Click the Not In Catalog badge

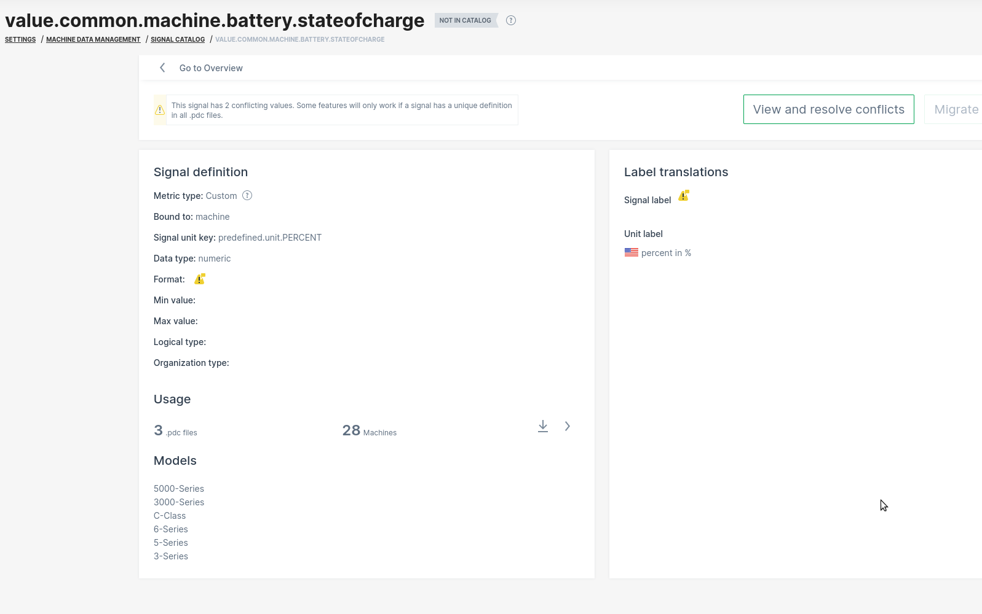[x=465, y=20]
